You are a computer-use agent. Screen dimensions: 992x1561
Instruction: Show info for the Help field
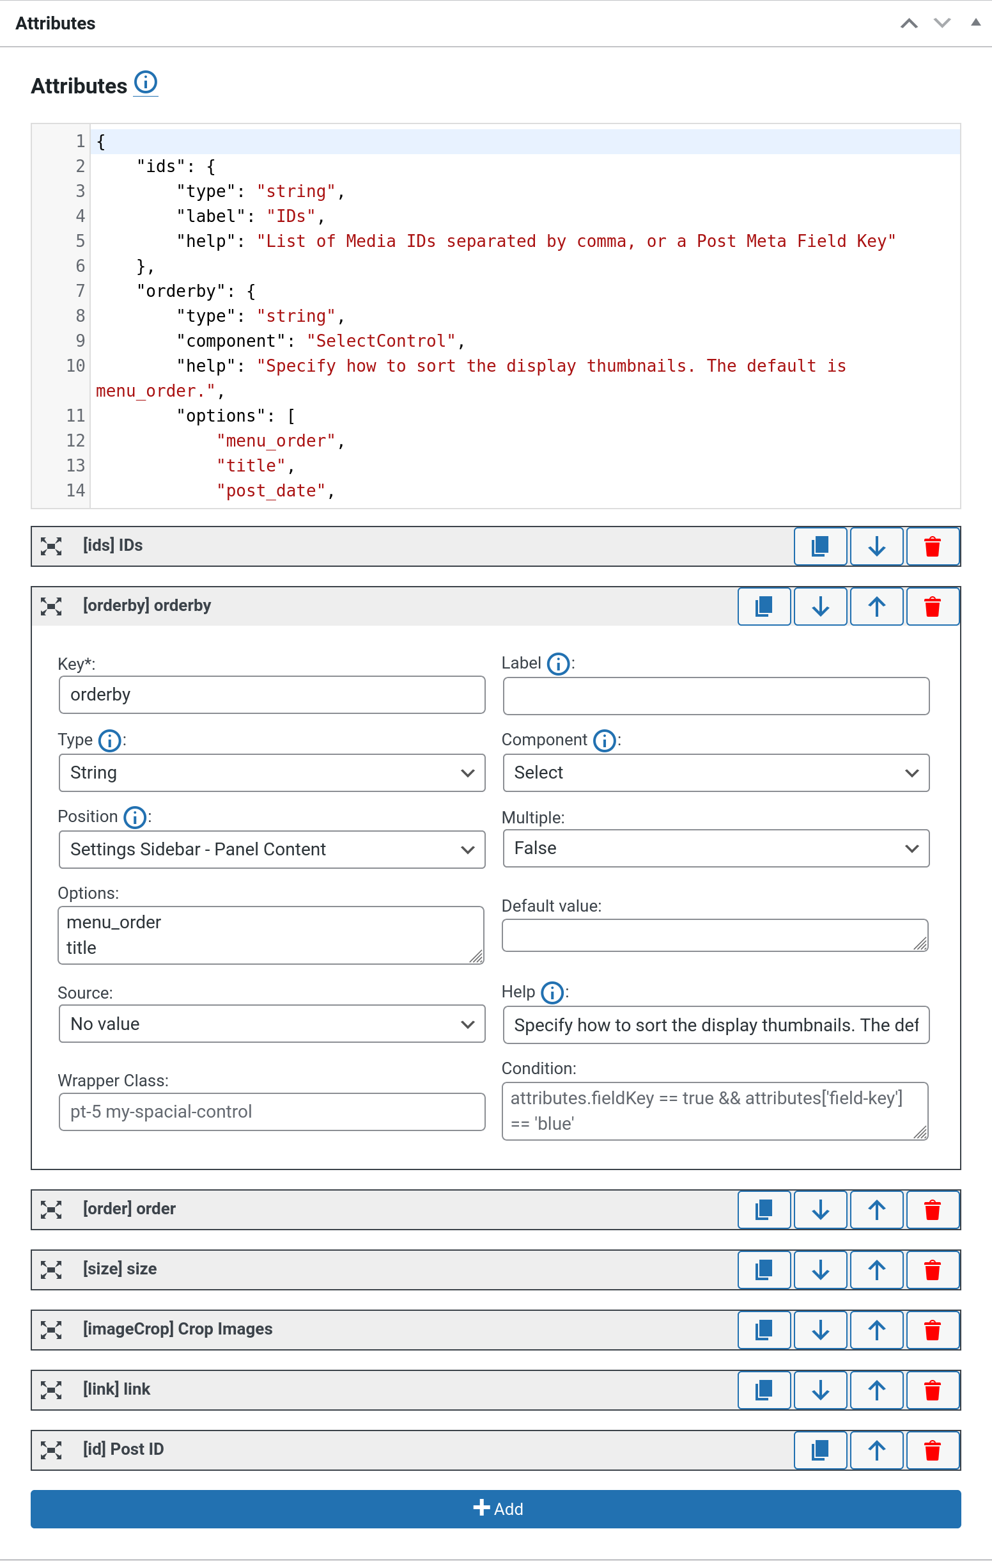552,992
